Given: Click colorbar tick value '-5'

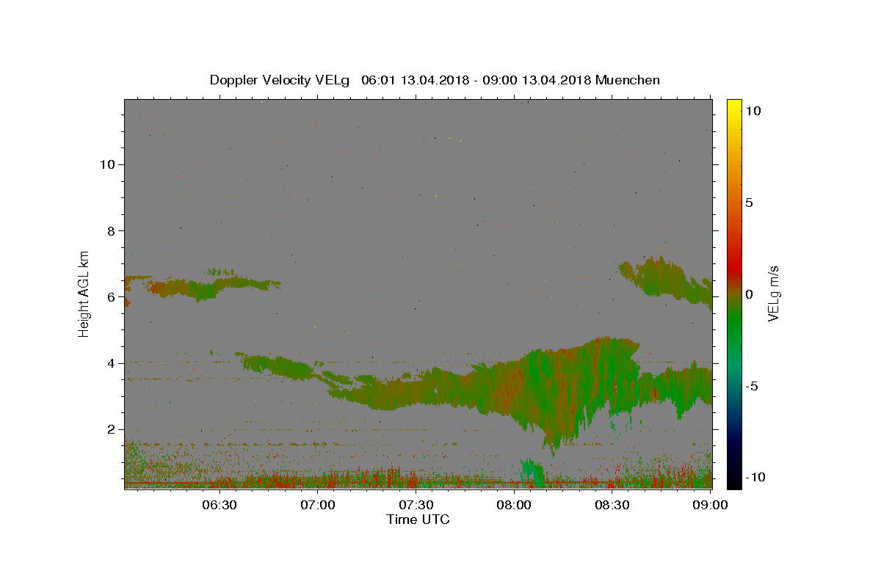Looking at the screenshot, I should point(751,386).
